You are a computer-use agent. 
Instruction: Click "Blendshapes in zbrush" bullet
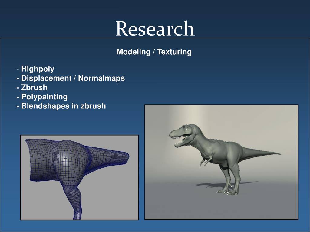pos(61,106)
